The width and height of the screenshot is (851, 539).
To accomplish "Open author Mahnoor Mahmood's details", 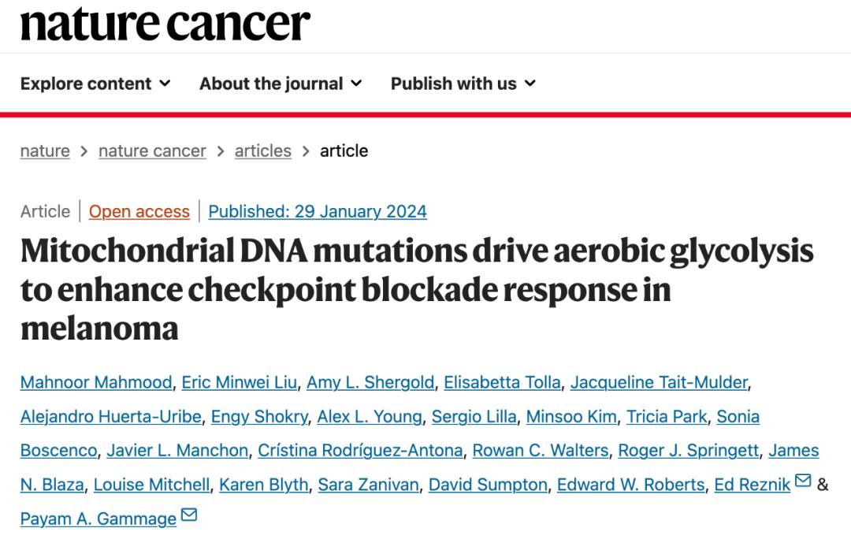I will (x=96, y=382).
